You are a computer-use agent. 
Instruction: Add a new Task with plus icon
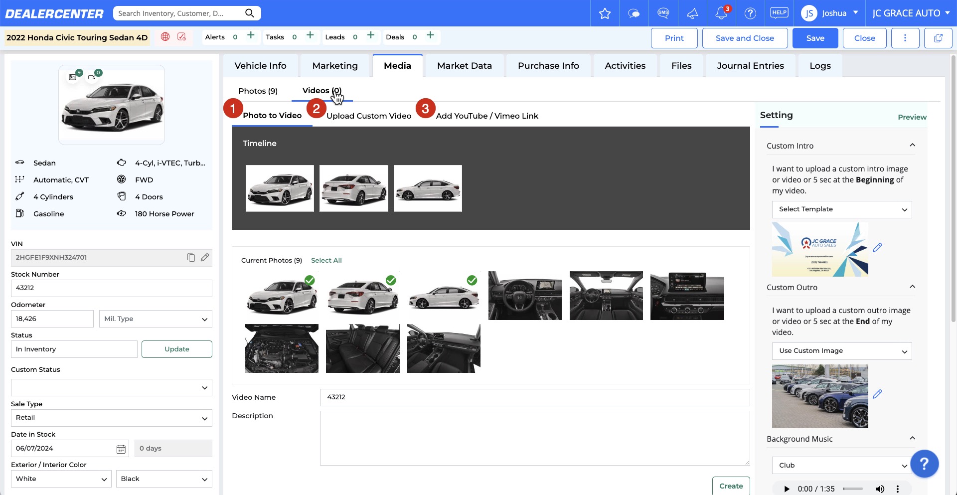310,35
